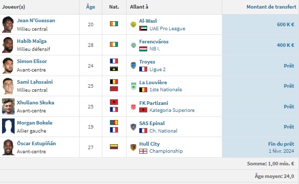The height and width of the screenshot is (184, 299).
Task: Click the Hull City club crest icon
Action: pos(133,147)
